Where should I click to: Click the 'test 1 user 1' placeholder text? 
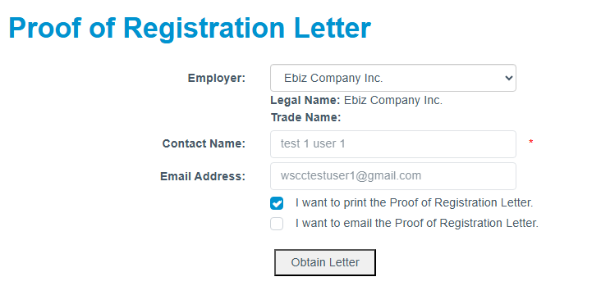click(313, 144)
